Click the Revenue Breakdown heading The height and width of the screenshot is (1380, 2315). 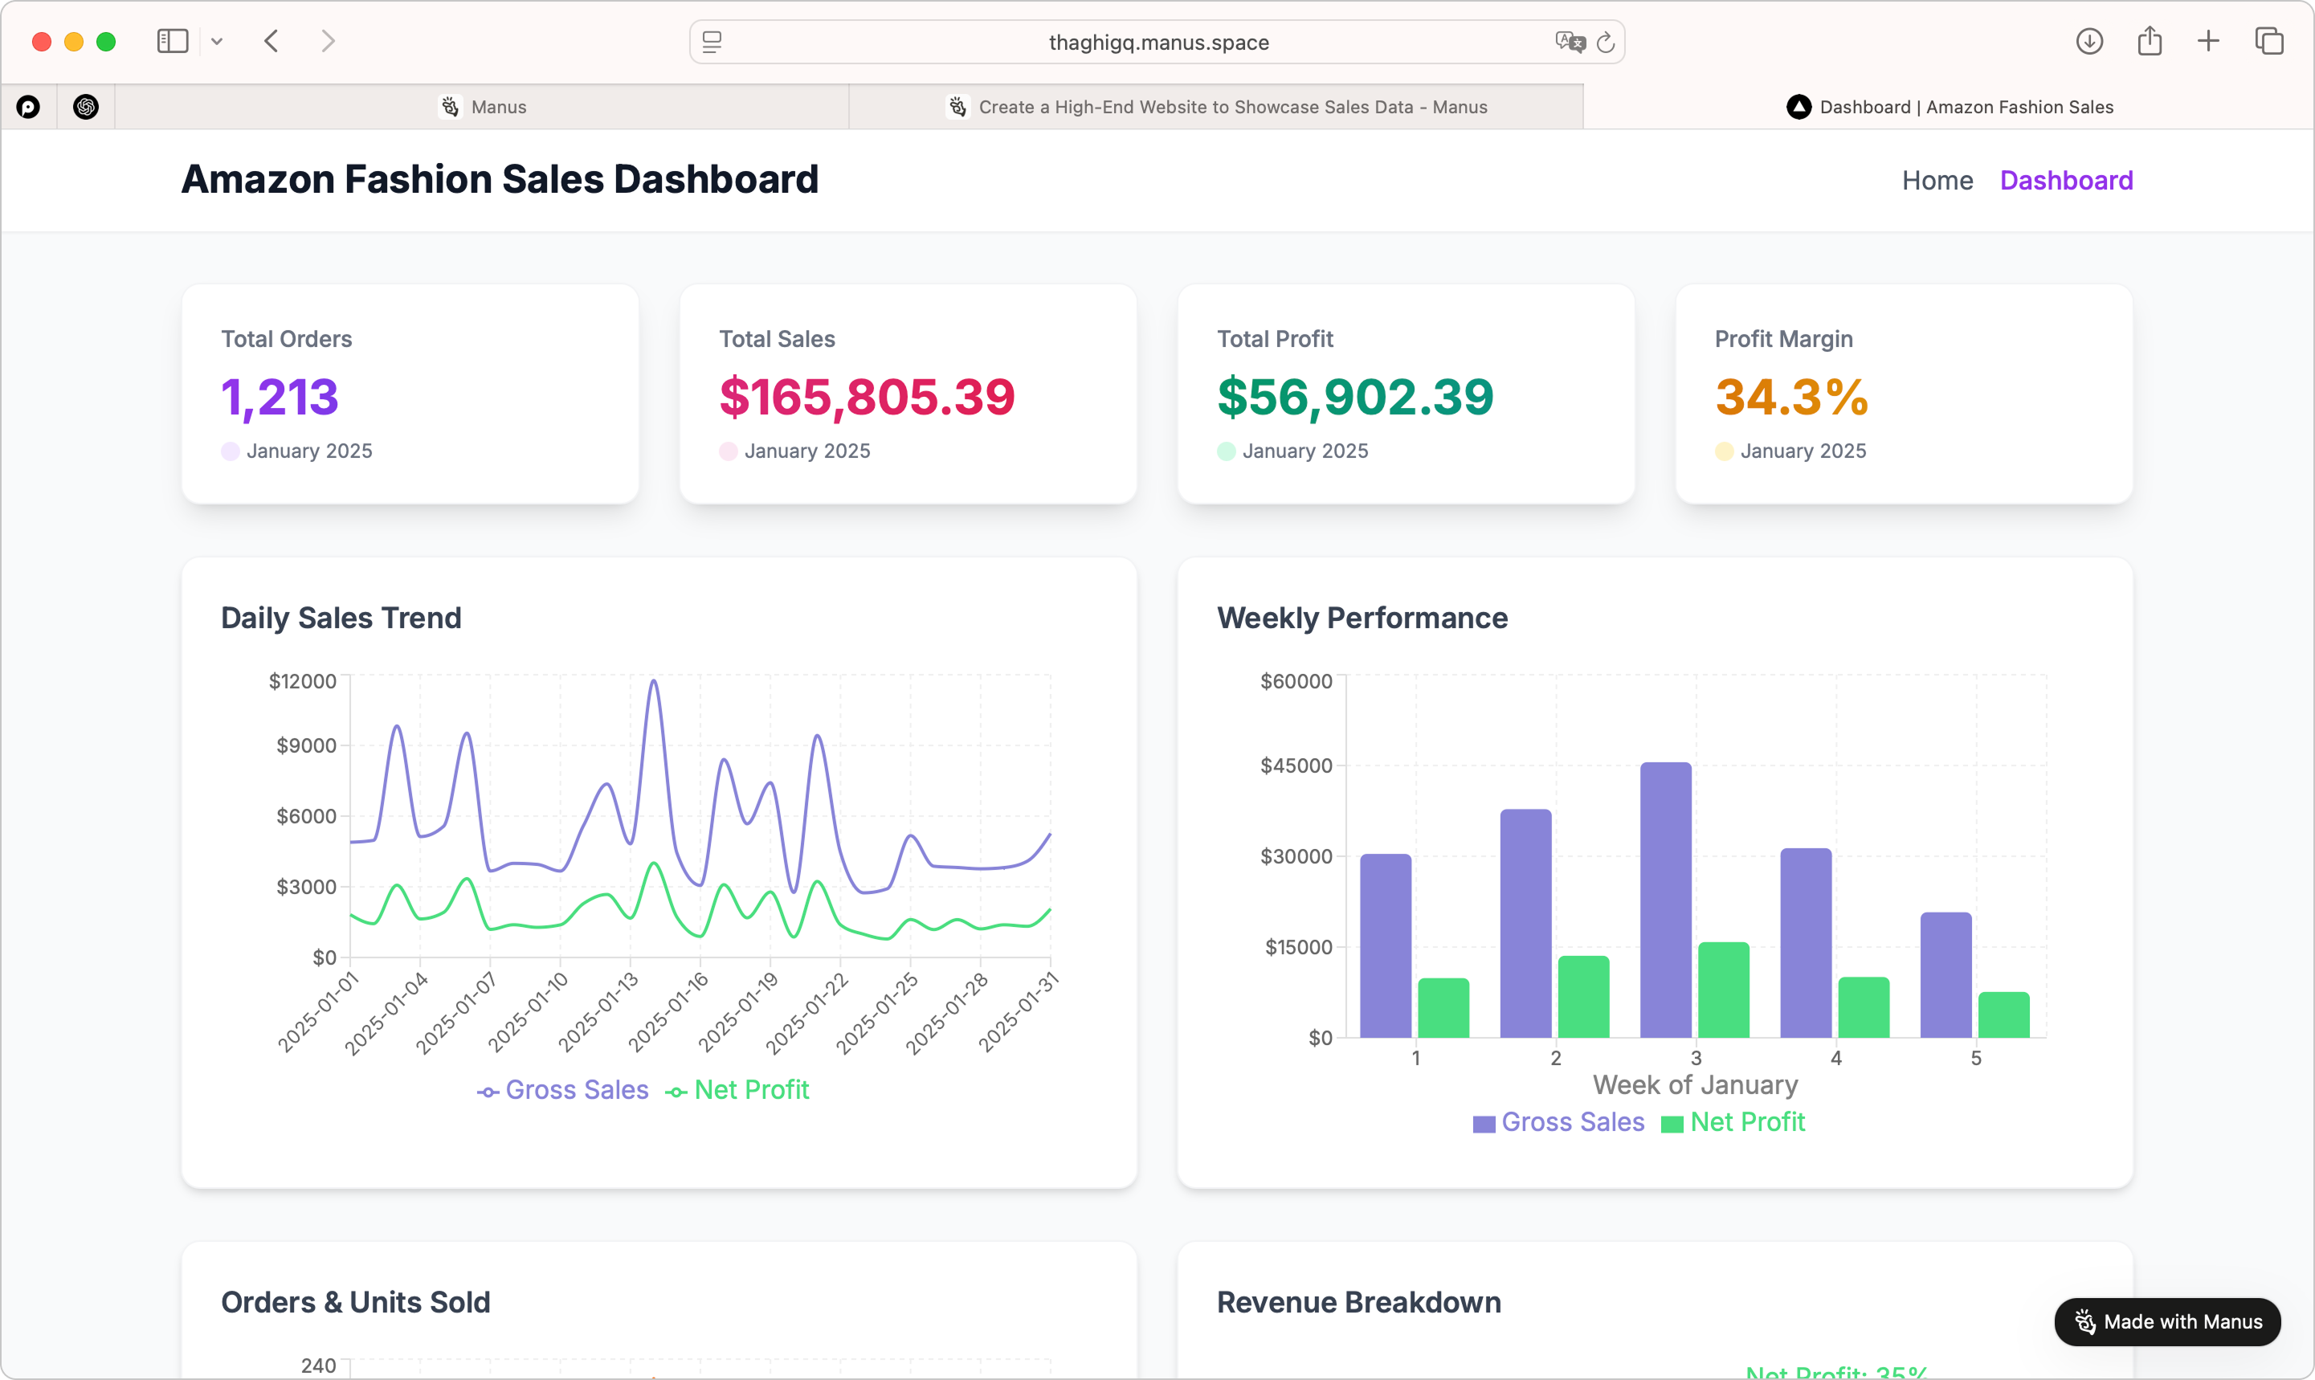coord(1358,1302)
